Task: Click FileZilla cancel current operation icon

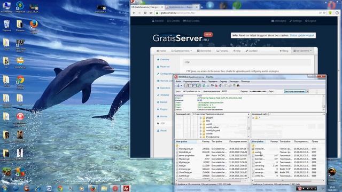Action: coord(212,86)
